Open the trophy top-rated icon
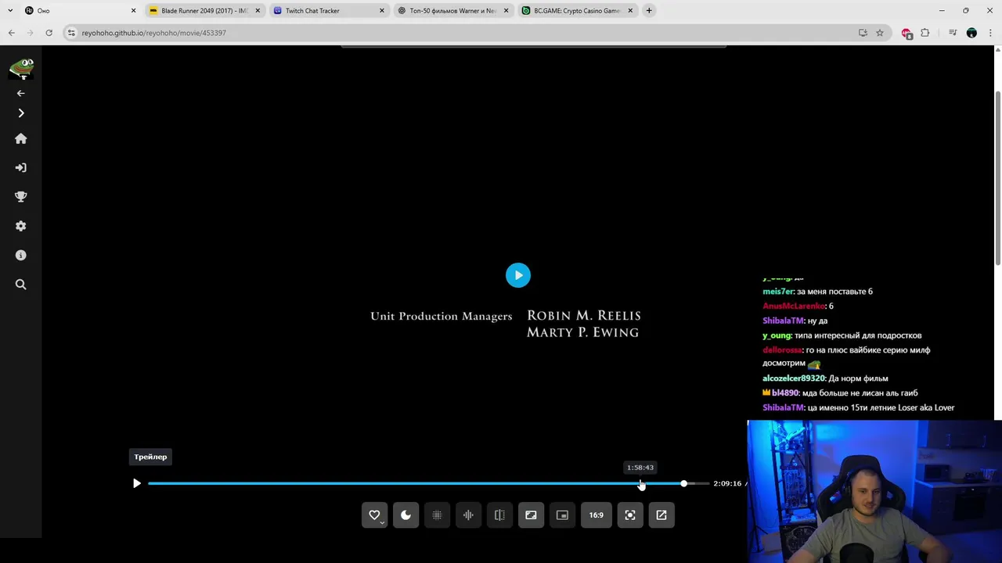This screenshot has height=563, width=1002. 21,197
